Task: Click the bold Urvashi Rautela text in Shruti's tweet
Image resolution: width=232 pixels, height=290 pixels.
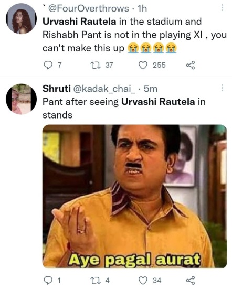Action: coord(158,102)
